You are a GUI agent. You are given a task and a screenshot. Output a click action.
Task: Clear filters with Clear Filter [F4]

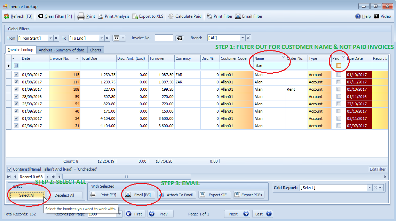coord(55,16)
